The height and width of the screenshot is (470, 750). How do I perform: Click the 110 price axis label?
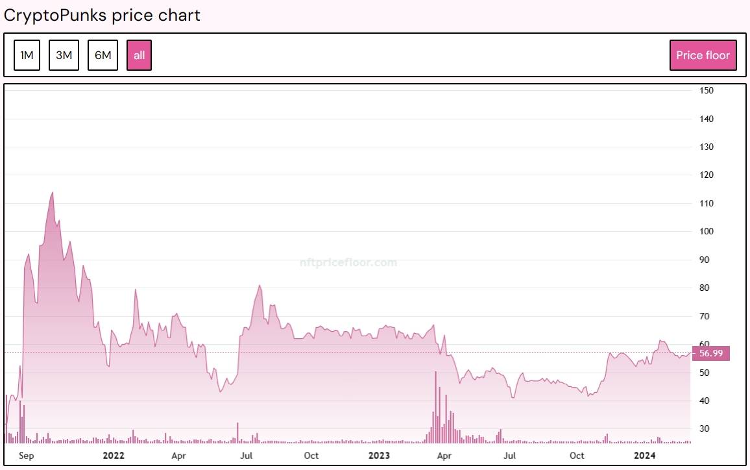pos(706,203)
